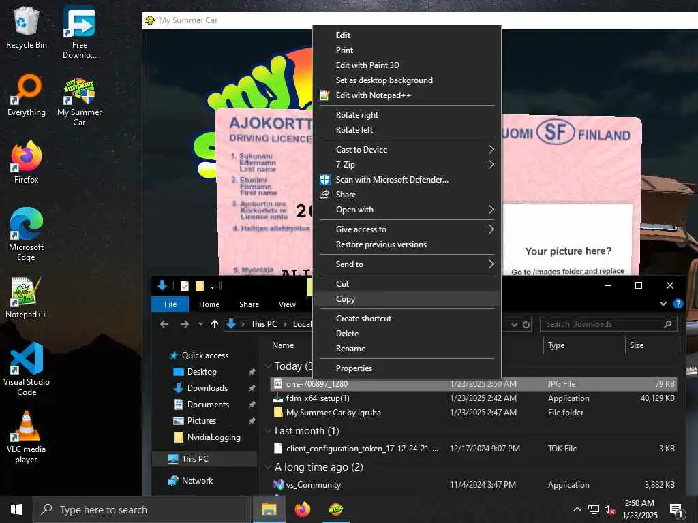
Task: Open the File tab in Explorer
Action: (170, 304)
